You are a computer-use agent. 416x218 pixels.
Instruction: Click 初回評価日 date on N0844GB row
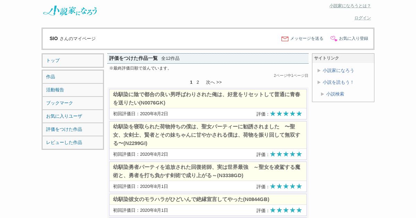[x=140, y=210]
